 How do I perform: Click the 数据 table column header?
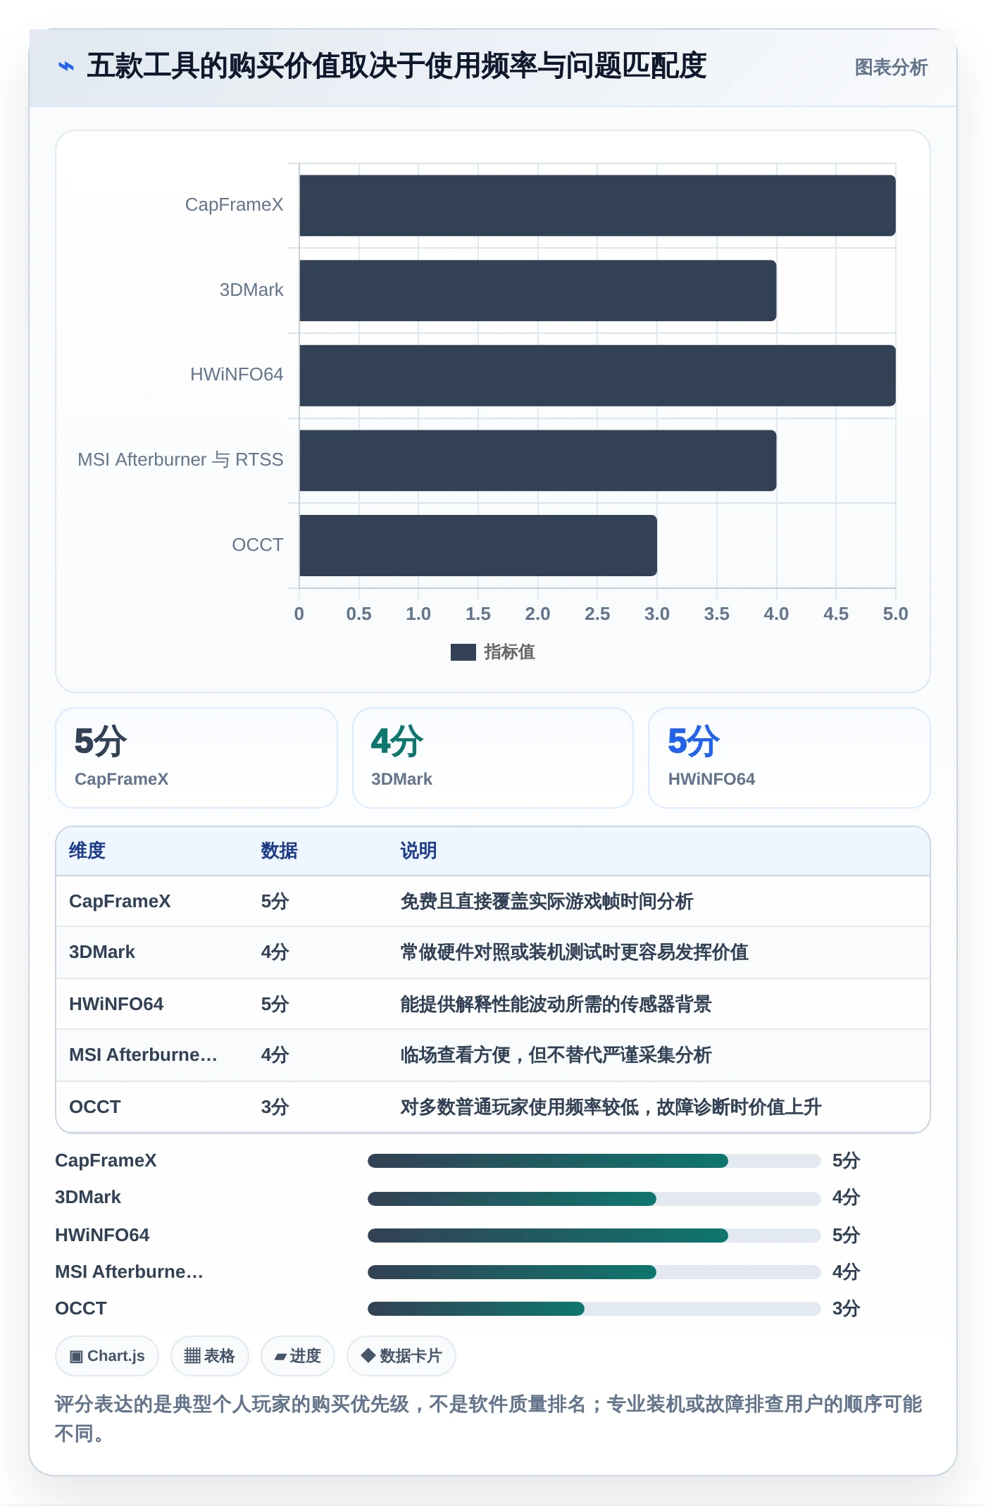(x=279, y=851)
